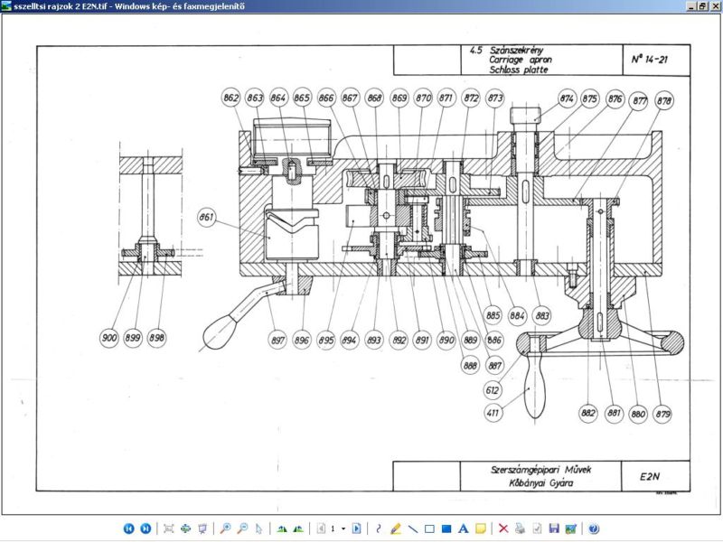Select the filled rectangle annotation tool
Viewport: 723px width, 542px height.
(446, 528)
